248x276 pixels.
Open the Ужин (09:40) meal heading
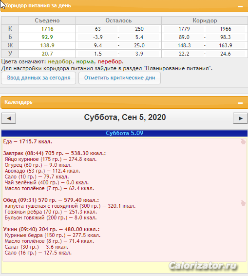tap(51, 229)
